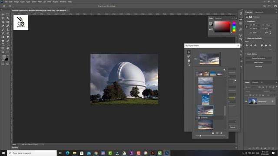
Task: Open the Layers panel options menu
Action: [x=276, y=82]
